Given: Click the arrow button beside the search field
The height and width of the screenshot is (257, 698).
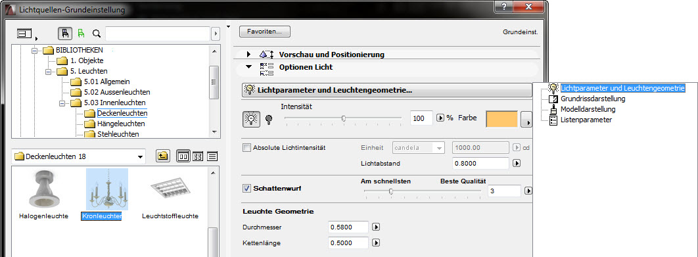Looking at the screenshot, I should [x=216, y=34].
